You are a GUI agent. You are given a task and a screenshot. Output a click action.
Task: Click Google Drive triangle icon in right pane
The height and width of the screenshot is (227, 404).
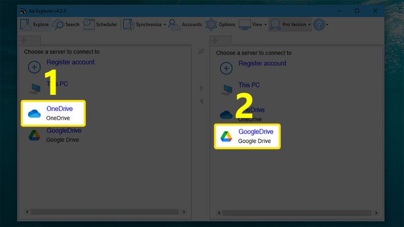(x=226, y=136)
